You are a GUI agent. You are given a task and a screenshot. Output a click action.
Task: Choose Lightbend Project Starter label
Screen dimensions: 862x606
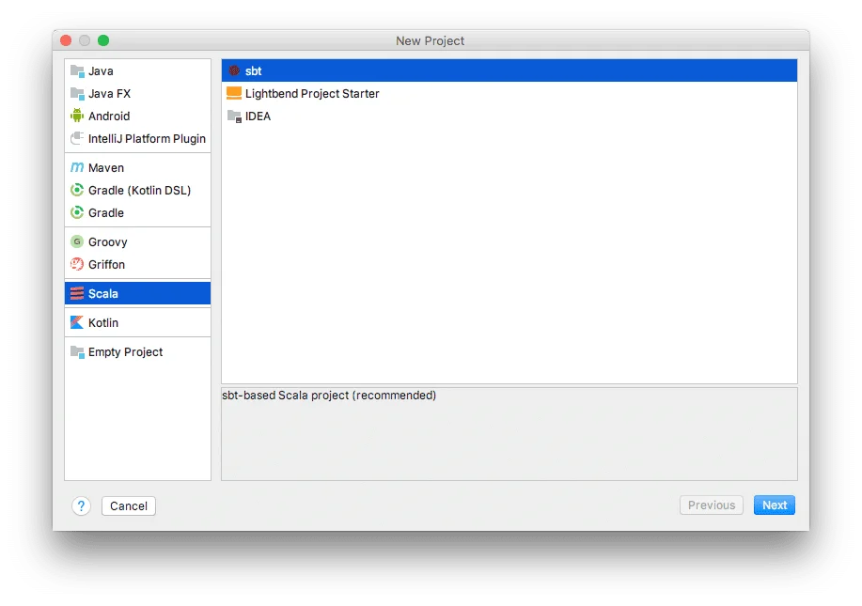click(312, 93)
